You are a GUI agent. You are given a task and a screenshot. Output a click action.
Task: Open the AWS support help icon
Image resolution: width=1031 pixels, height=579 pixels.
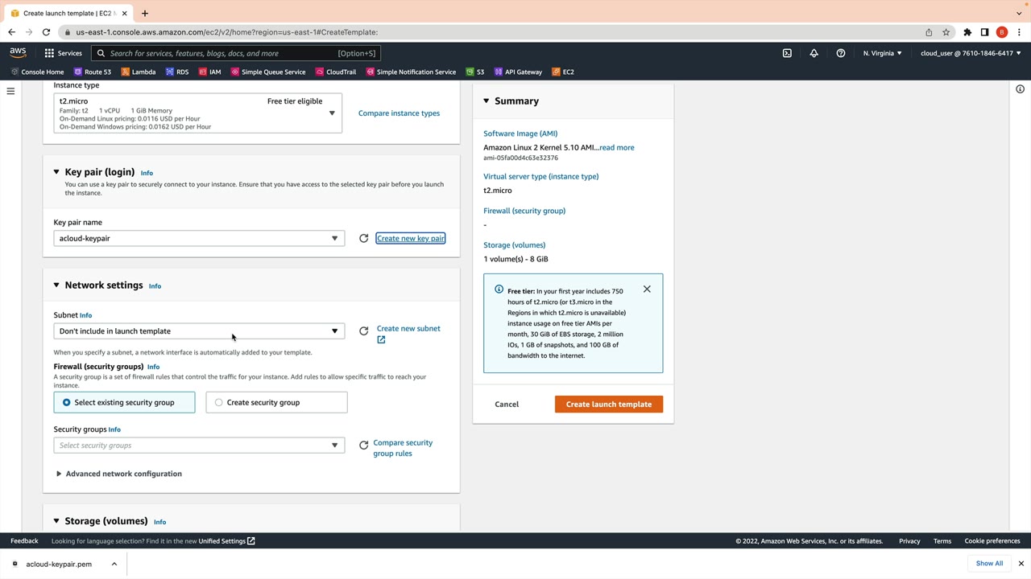(841, 53)
